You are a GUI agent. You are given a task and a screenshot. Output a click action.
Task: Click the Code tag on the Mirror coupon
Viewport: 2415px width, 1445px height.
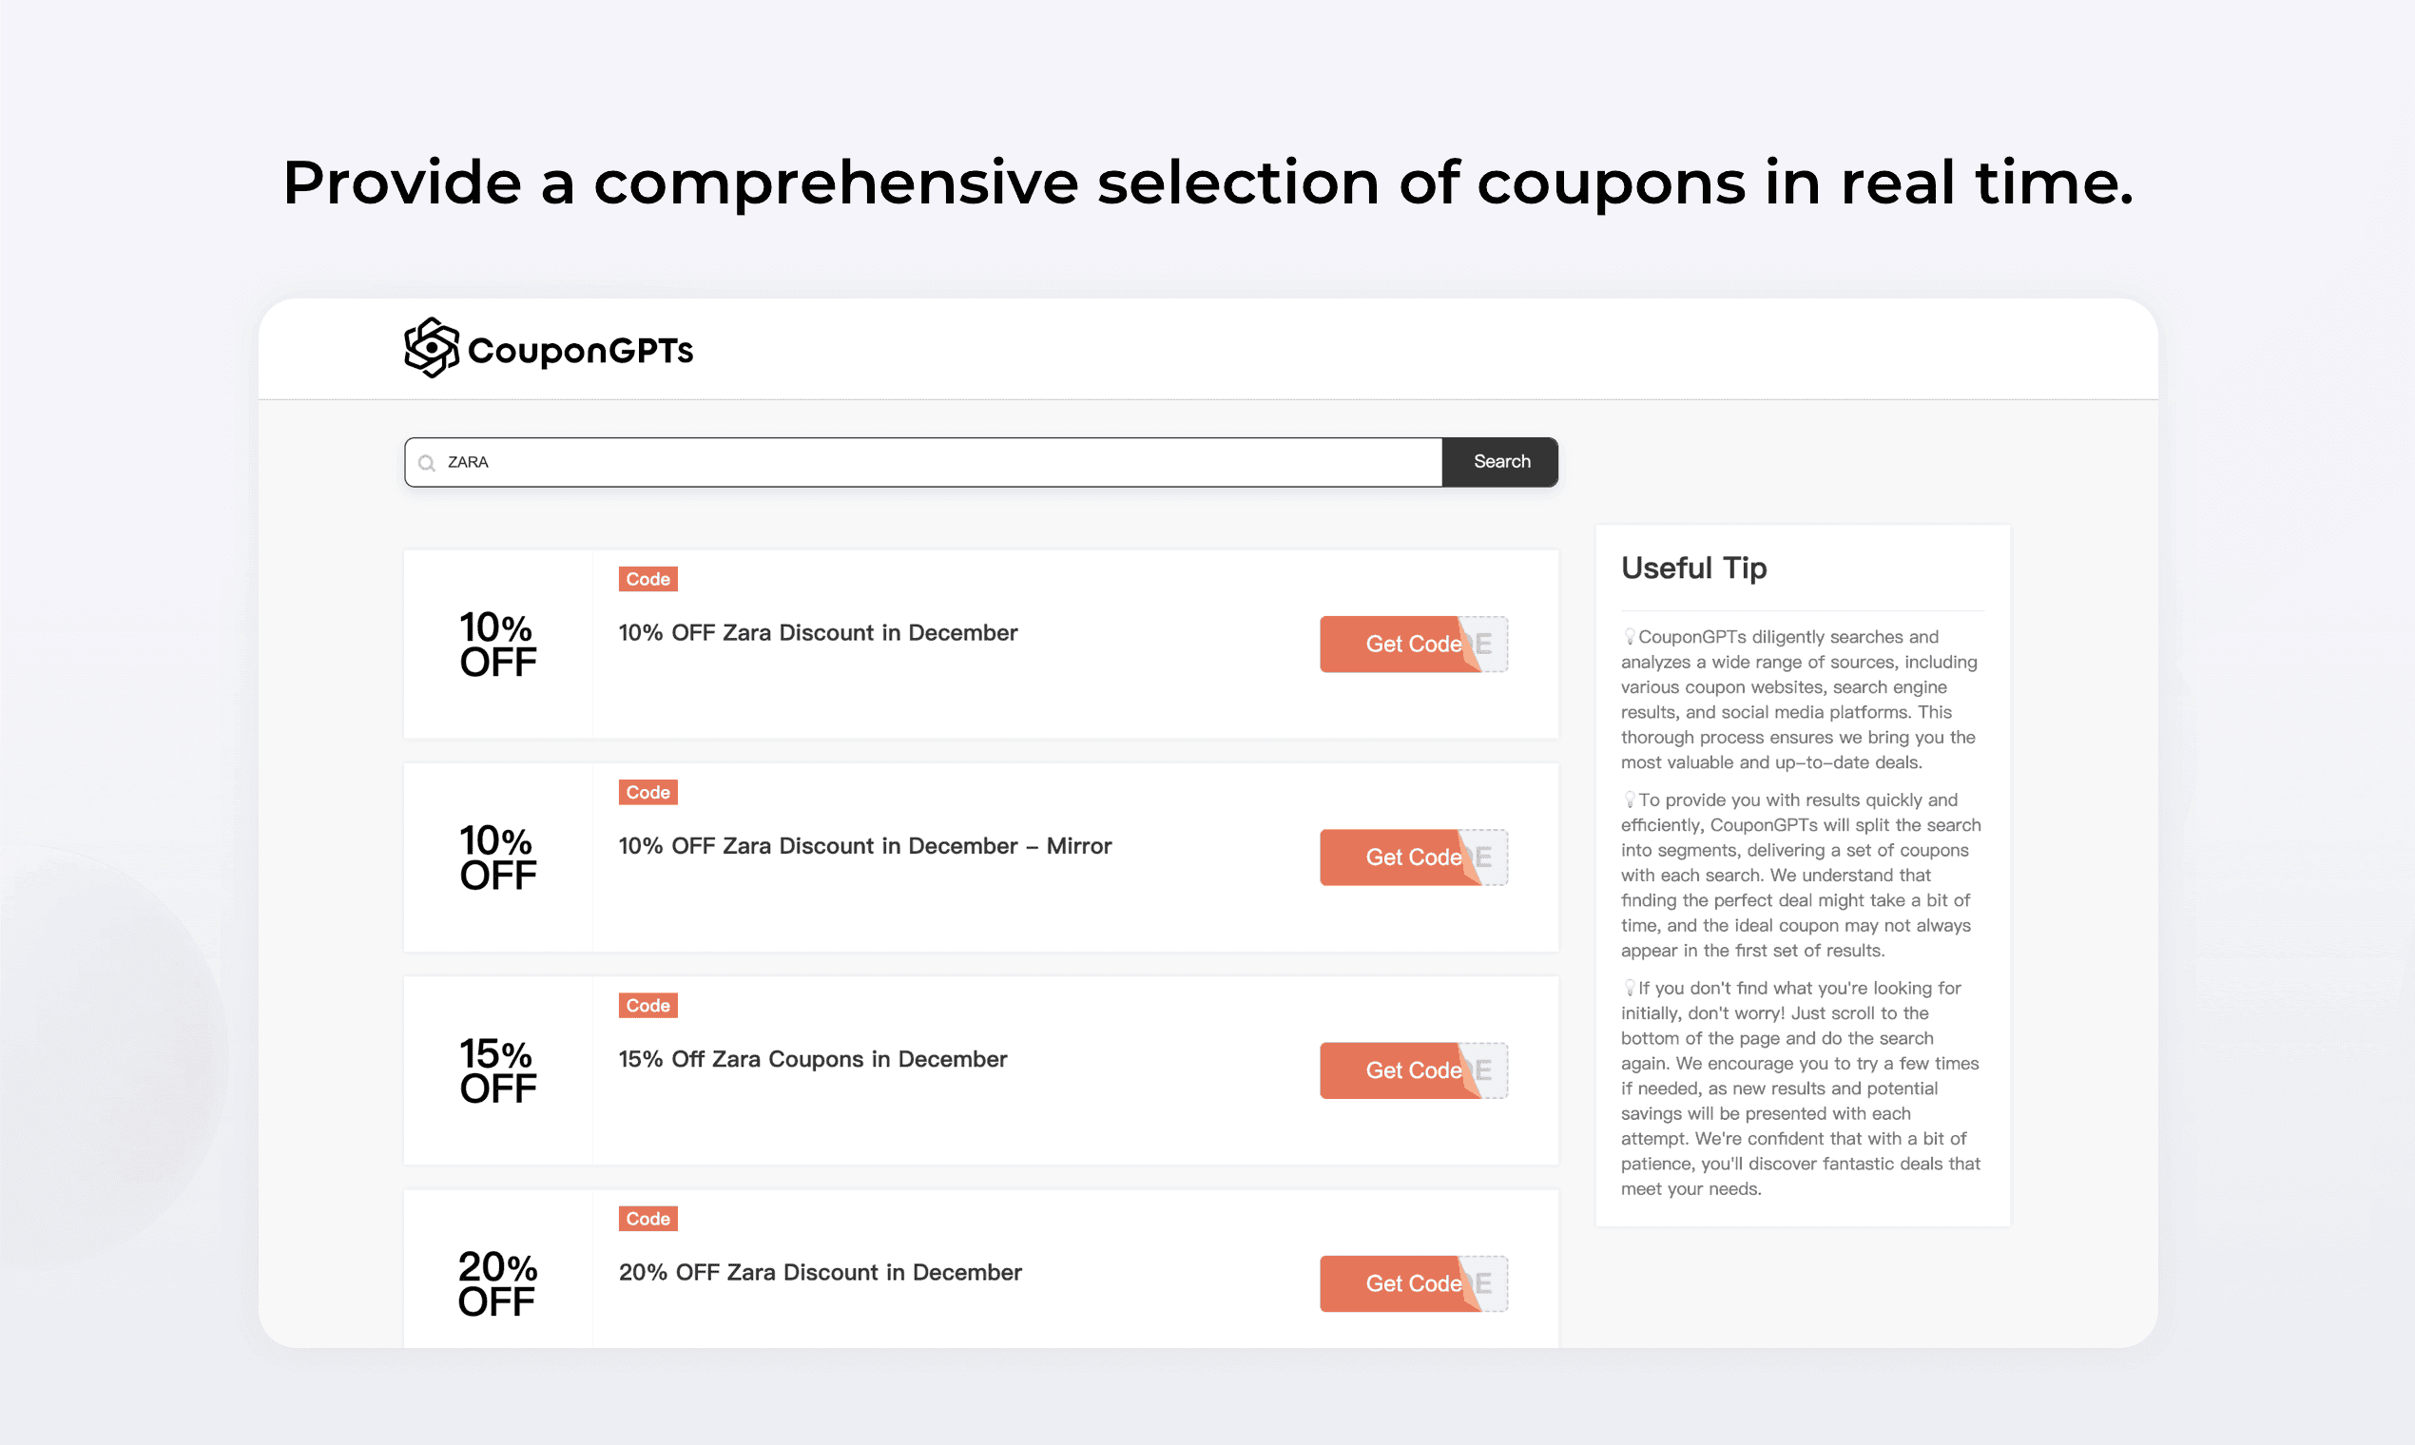[x=647, y=792]
